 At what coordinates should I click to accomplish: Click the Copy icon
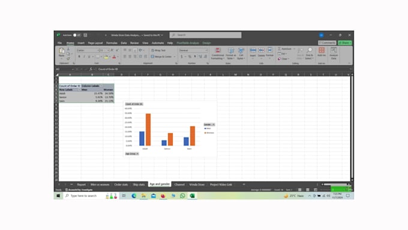(x=68, y=54)
